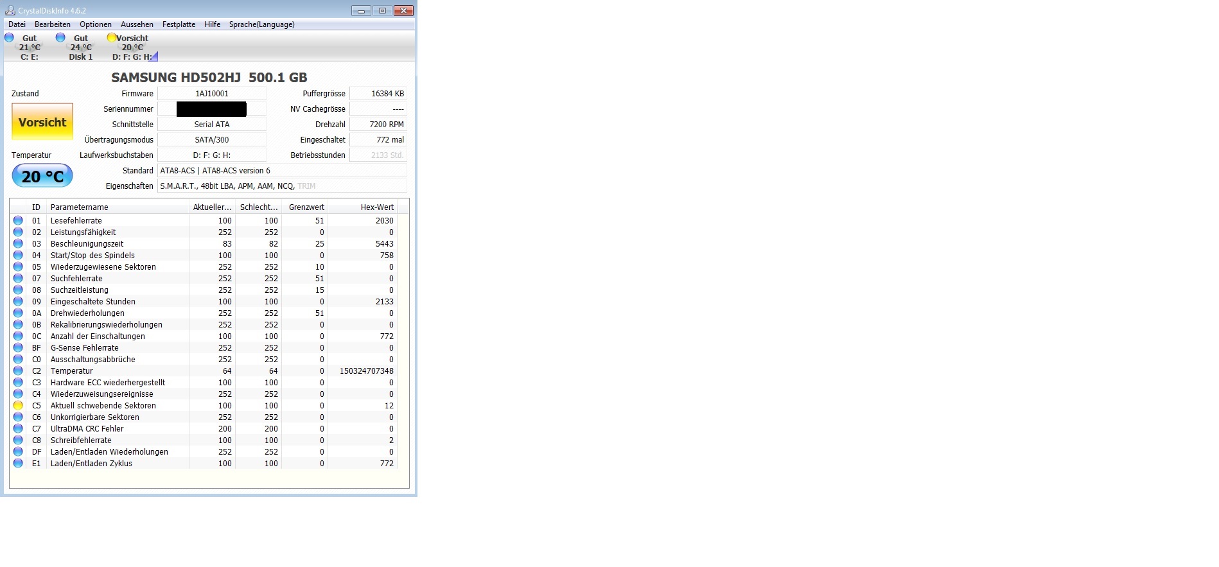Click the SAMSUNG HD502HJ 500.1 GB title
1219x567 pixels.
pyautogui.click(x=209, y=78)
